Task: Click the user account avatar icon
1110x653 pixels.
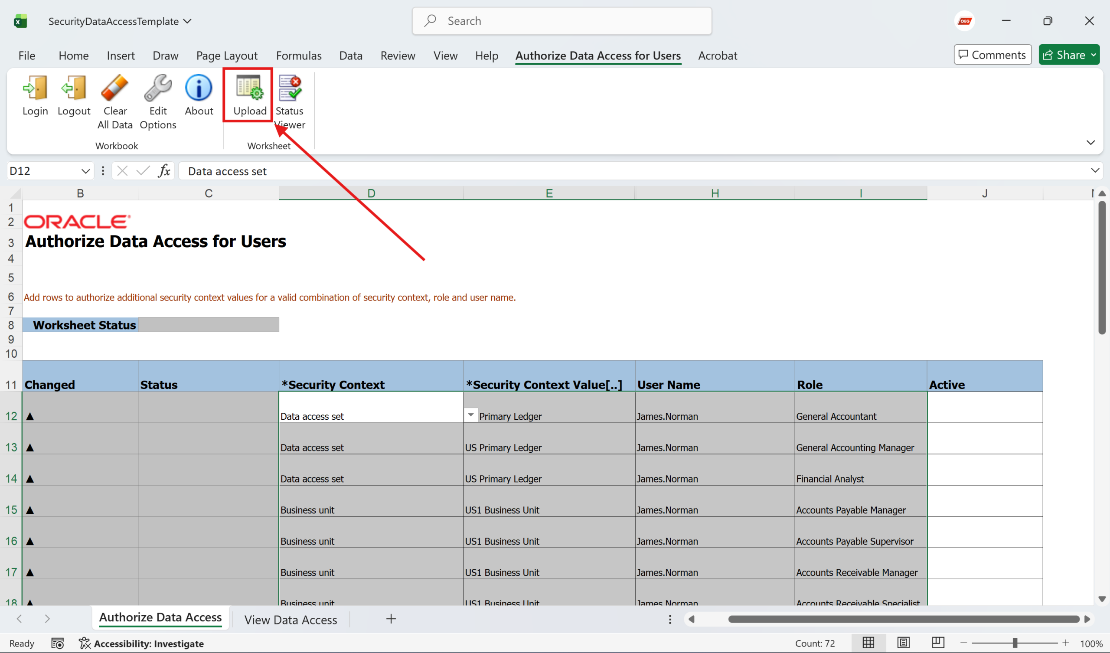Action: tap(965, 21)
